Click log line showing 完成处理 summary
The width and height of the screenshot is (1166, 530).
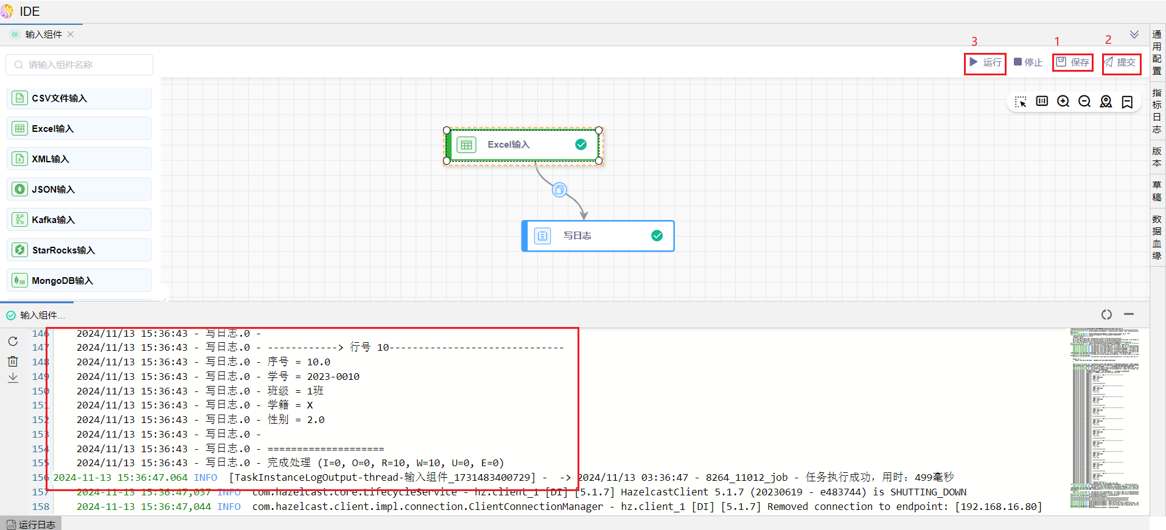point(290,463)
